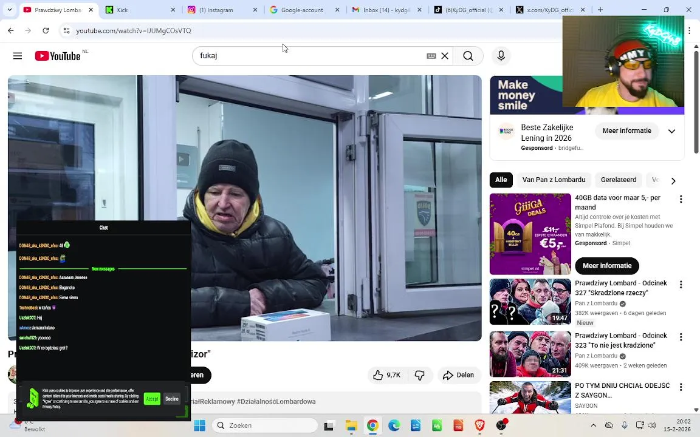Viewport: 700px width, 437px height.
Task: Open tab search dropdown arrow
Action: point(9,9)
